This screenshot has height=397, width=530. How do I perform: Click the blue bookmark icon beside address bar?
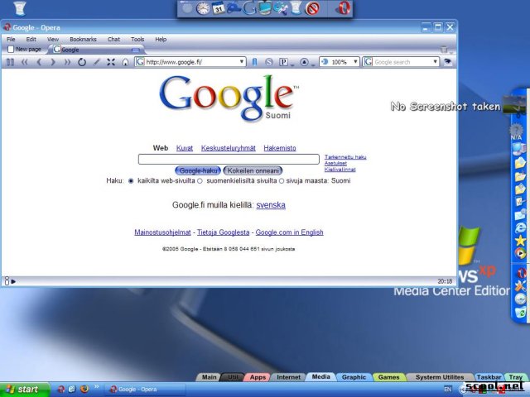[x=254, y=62]
